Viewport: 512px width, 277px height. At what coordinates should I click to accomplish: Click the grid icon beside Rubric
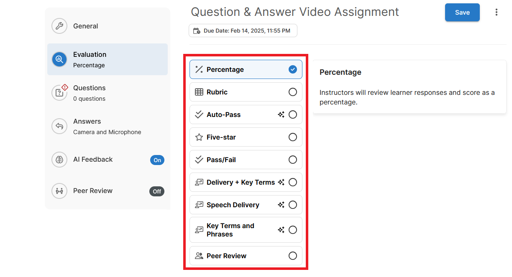click(199, 92)
